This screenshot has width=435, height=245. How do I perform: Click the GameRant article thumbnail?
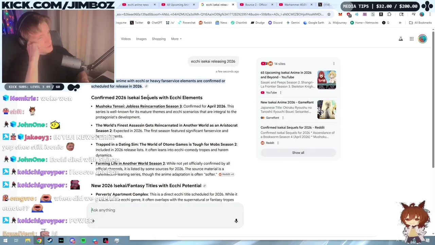(x=327, y=110)
